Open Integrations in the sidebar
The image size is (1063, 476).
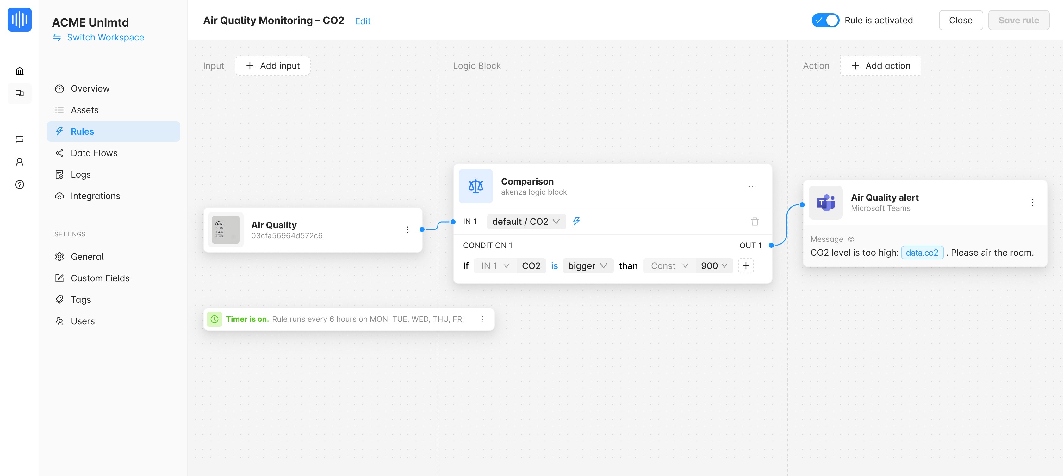(114, 196)
